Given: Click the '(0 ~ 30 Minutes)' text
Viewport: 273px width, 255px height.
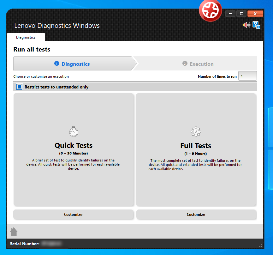Looking at the screenshot, I should point(74,153).
